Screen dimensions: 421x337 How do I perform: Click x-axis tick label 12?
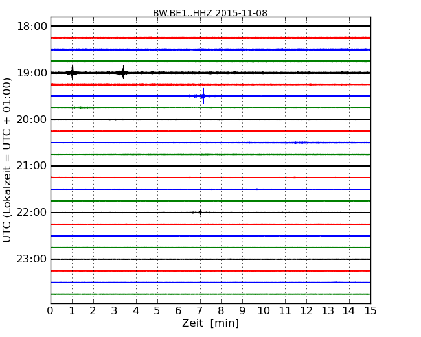(x=306, y=310)
